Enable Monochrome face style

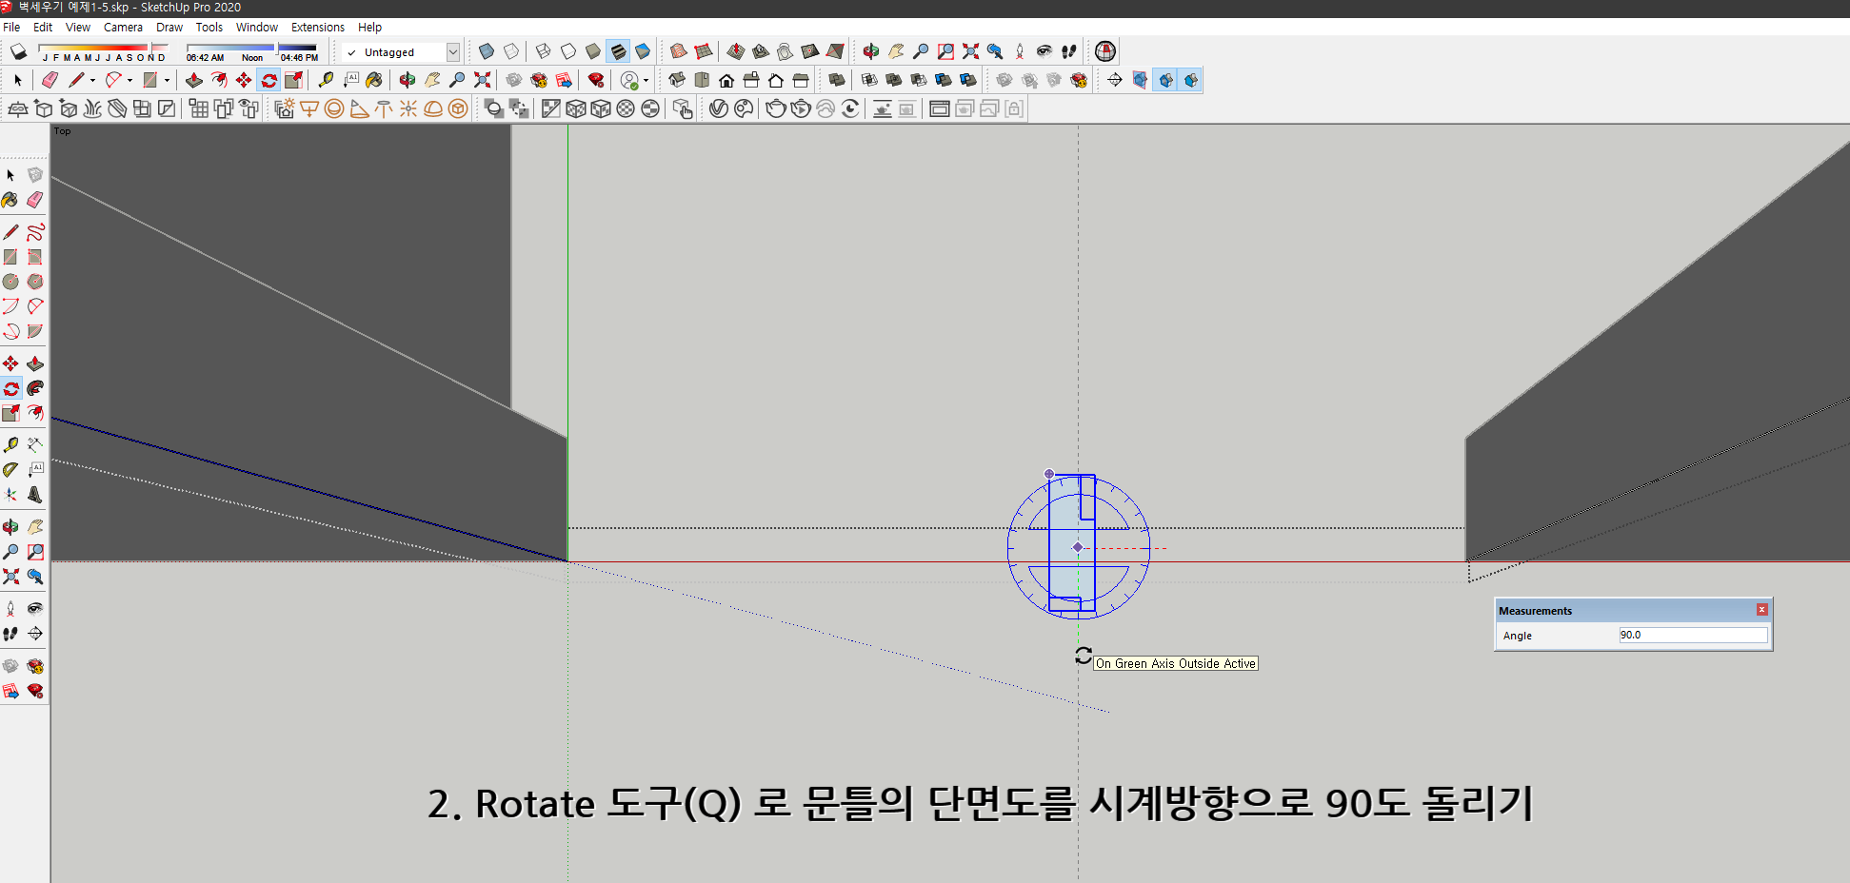(643, 51)
